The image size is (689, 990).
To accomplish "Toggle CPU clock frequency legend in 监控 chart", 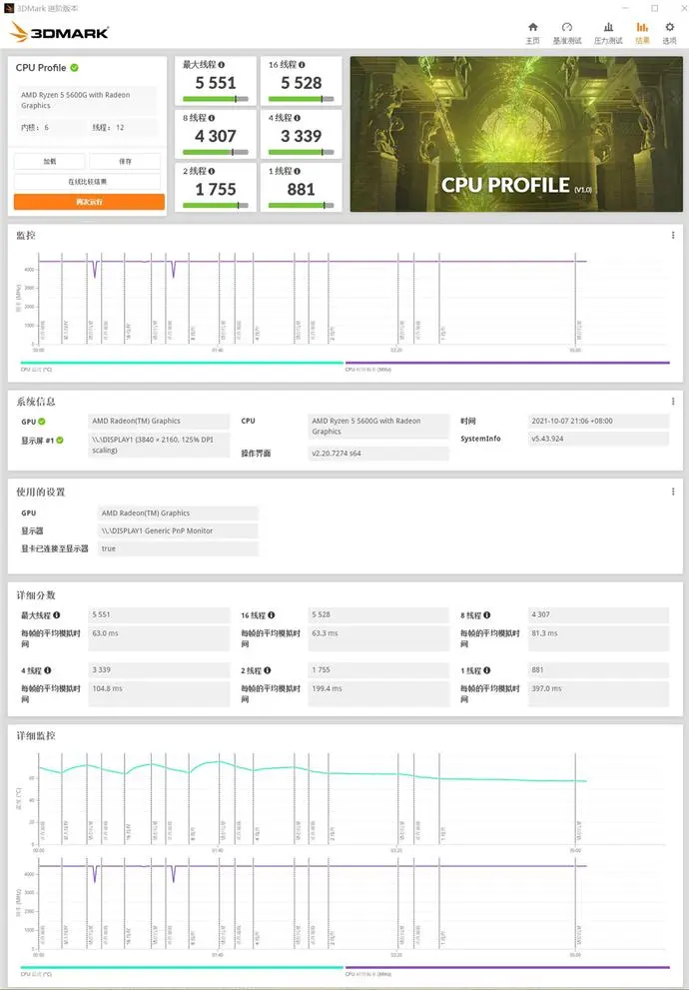I will pyautogui.click(x=507, y=366).
